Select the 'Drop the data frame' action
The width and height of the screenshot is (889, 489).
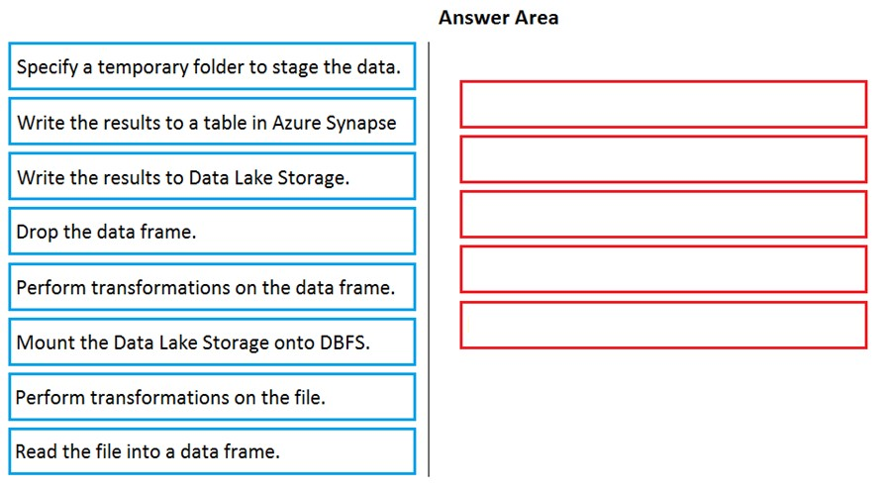[212, 232]
